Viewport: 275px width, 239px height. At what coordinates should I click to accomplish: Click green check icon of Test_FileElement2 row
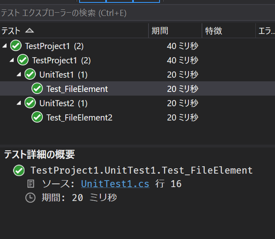click(x=37, y=117)
